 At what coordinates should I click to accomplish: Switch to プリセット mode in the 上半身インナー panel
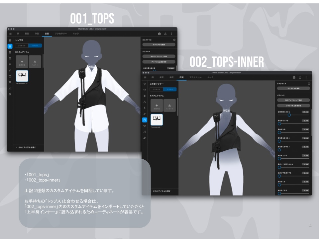coord(156,89)
